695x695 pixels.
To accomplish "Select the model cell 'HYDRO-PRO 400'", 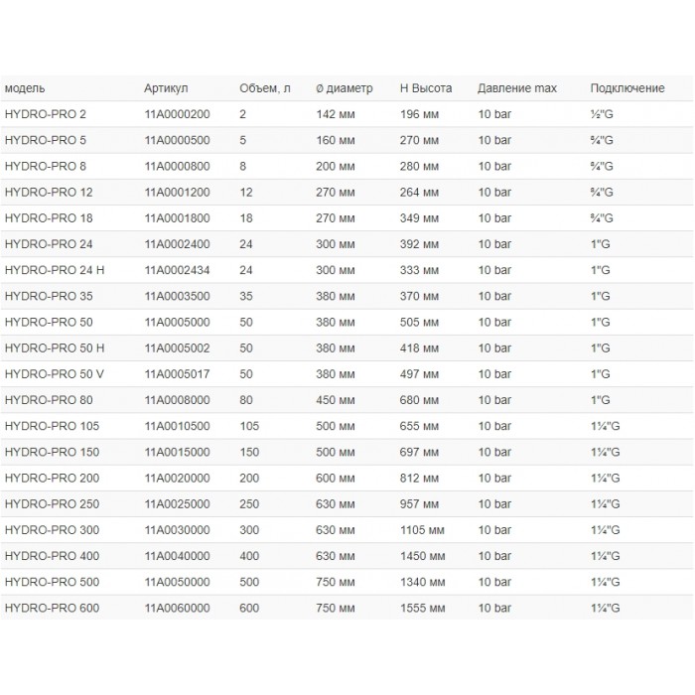I will tap(52, 556).
